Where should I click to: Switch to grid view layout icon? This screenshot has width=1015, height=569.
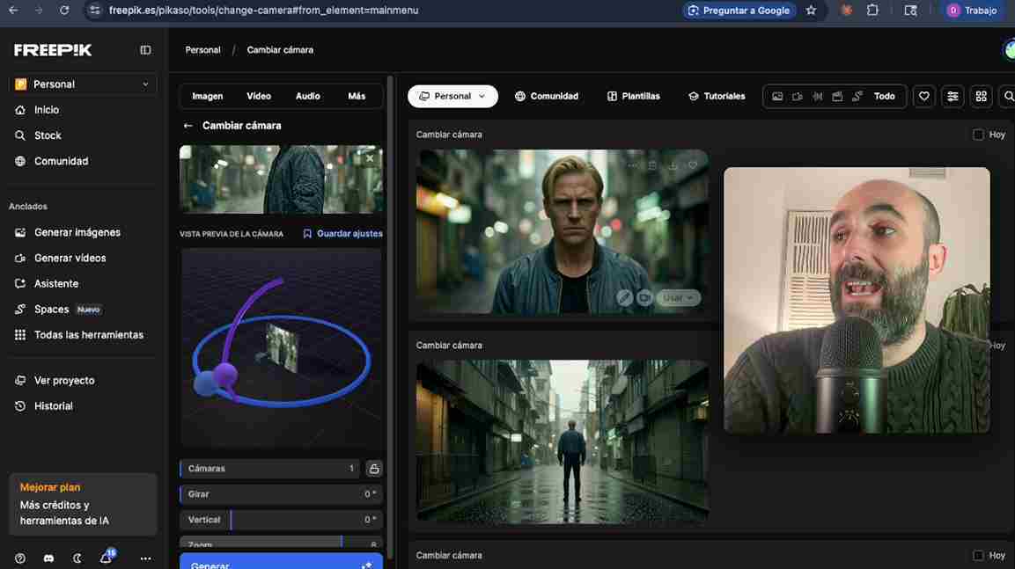pyautogui.click(x=981, y=96)
